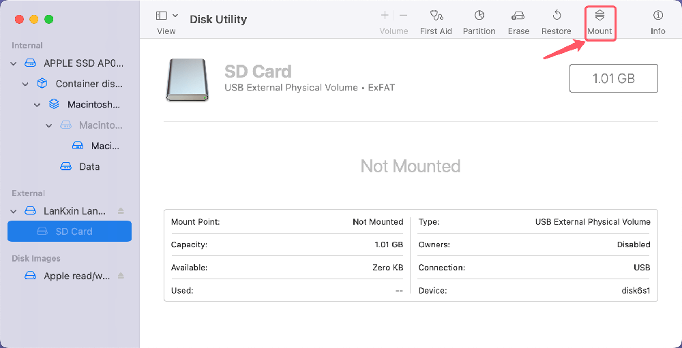Click the First Aid stethoscope icon
682x348 pixels.
(x=436, y=16)
